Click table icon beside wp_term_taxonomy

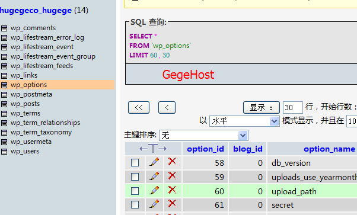(x=4, y=133)
